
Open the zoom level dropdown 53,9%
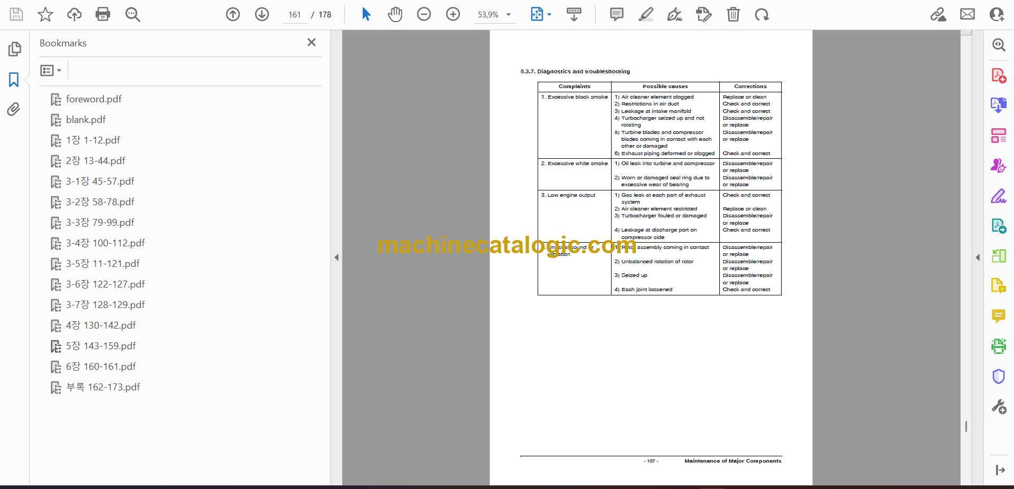coord(495,15)
